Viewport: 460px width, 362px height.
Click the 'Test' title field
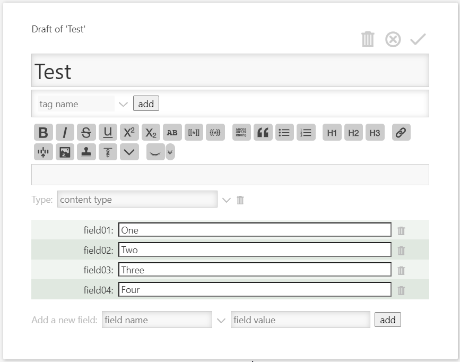tap(230, 71)
